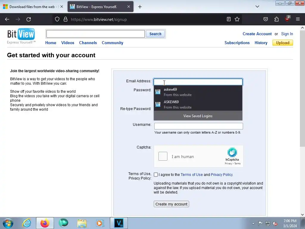
Task: Click the Search button
Action: [155, 34]
